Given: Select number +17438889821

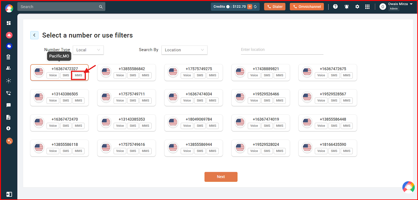Looking at the screenshot, I should pos(261,72).
